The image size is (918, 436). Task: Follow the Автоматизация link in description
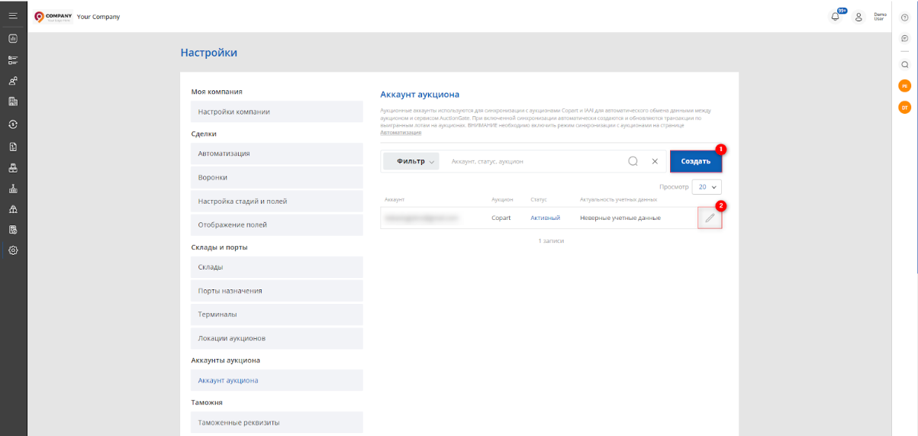(401, 133)
